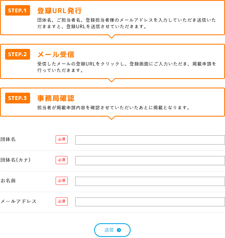Select the 登録URL発行 heading

(x=60, y=11)
